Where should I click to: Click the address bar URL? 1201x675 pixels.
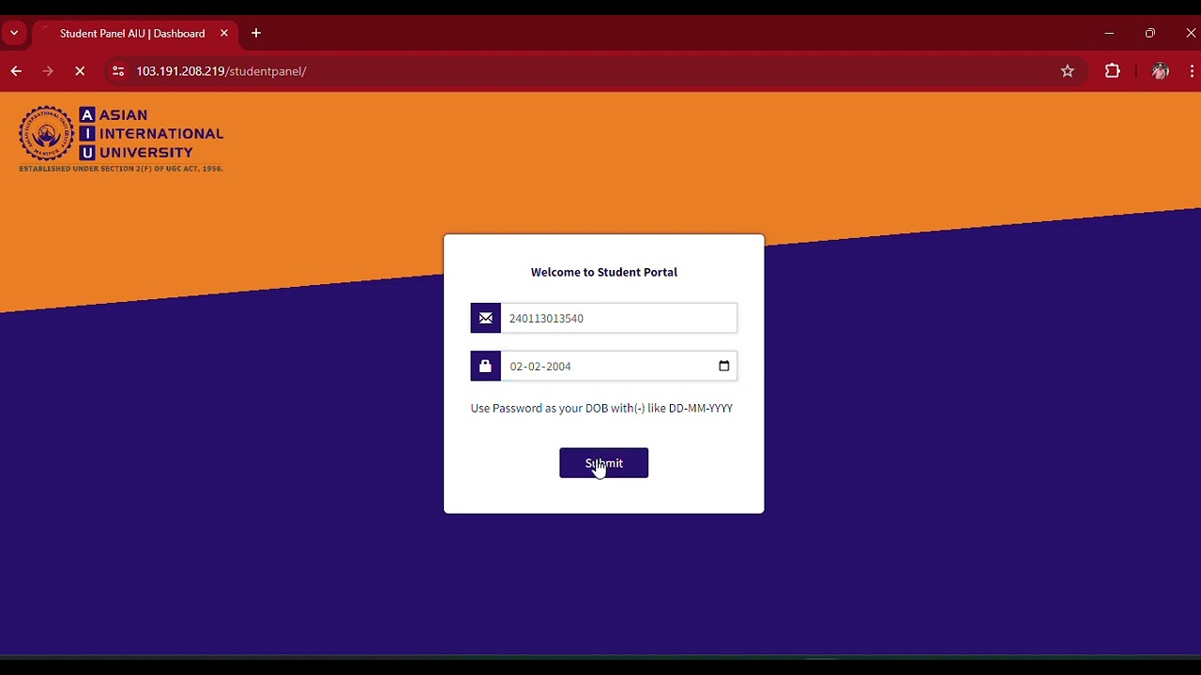click(221, 71)
